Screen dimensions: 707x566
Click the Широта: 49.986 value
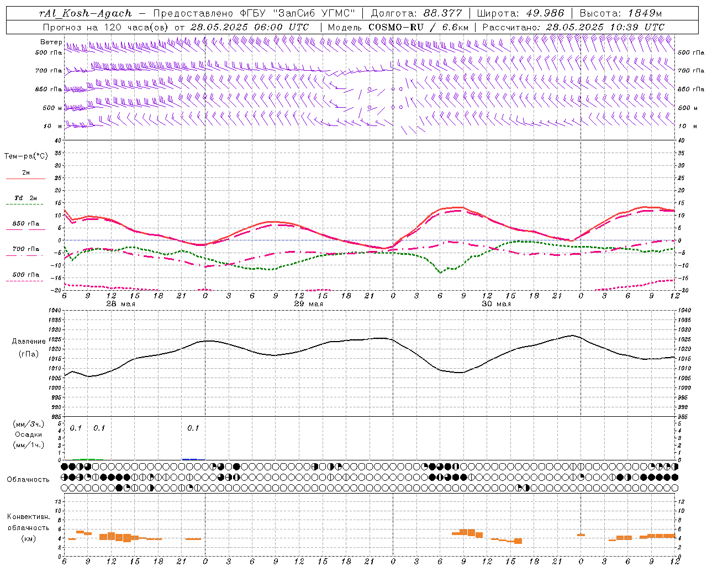point(520,13)
